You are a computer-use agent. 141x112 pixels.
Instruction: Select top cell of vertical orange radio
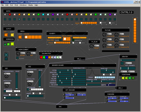click(x=135, y=19)
